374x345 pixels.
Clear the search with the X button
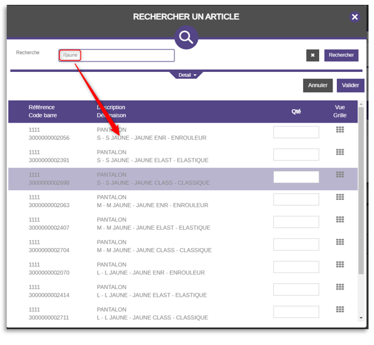[x=312, y=55]
